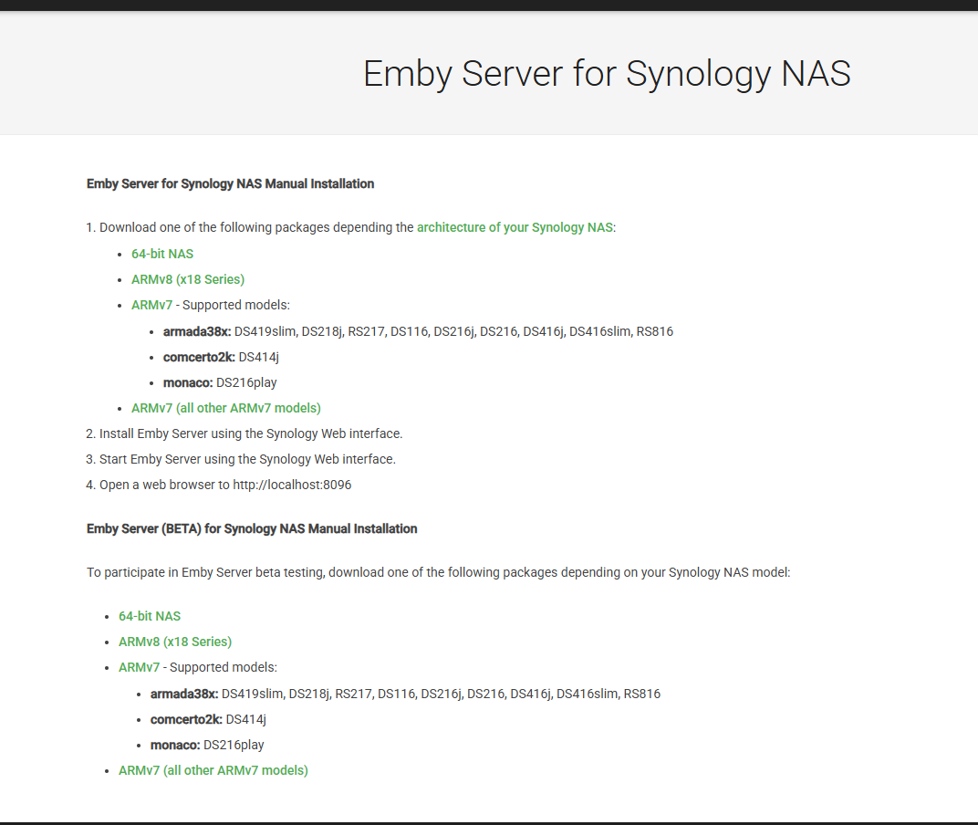The height and width of the screenshot is (825, 978).
Task: Click the BETA ARMv7 supported models link
Action: point(139,667)
